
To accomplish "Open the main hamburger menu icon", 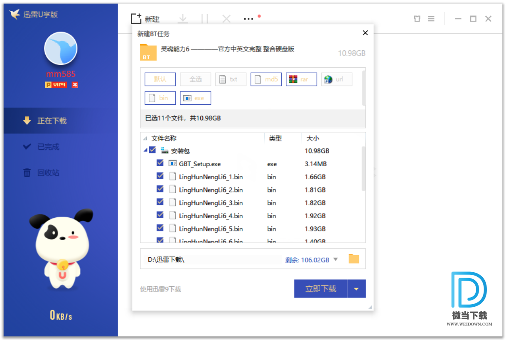I will (x=431, y=19).
